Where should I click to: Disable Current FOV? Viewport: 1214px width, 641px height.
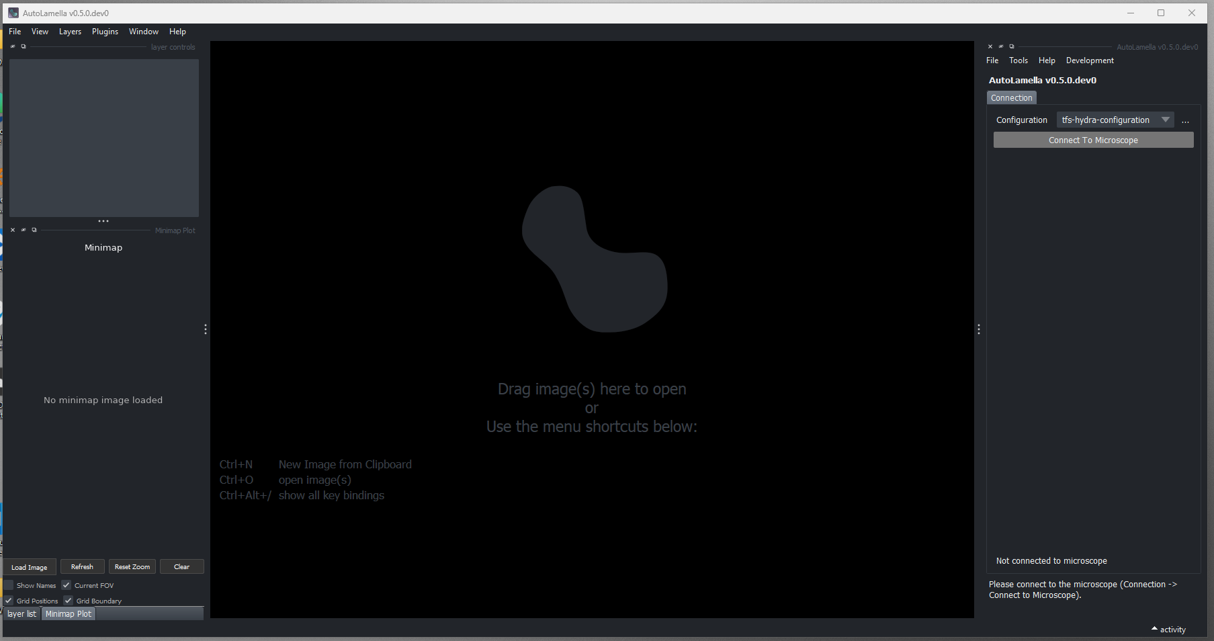(x=66, y=585)
